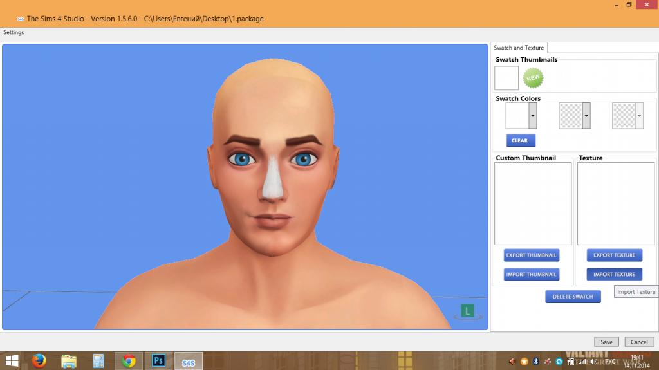The height and width of the screenshot is (370, 659).
Task: Click the Export Thumbnail button
Action: [531, 255]
